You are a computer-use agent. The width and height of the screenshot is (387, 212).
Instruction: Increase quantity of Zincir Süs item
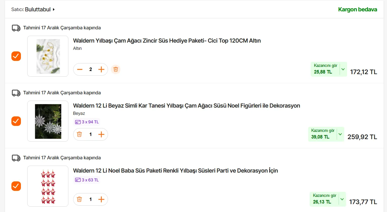pos(101,69)
